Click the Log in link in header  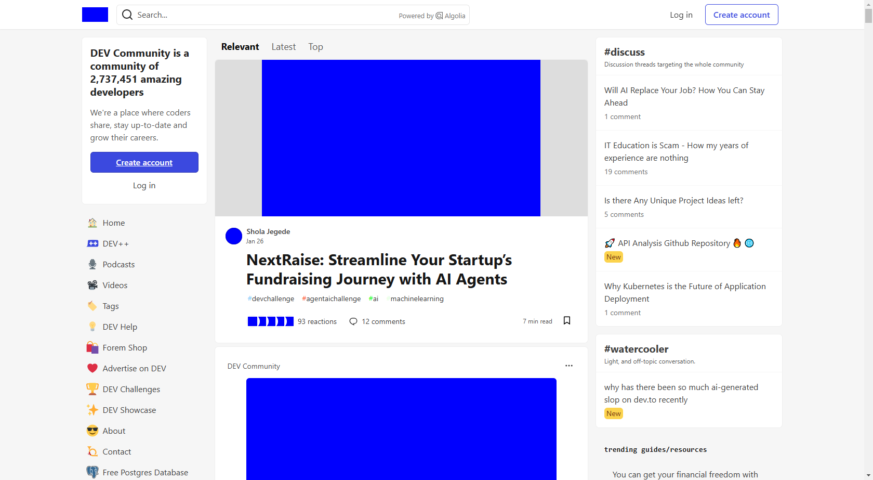point(681,15)
